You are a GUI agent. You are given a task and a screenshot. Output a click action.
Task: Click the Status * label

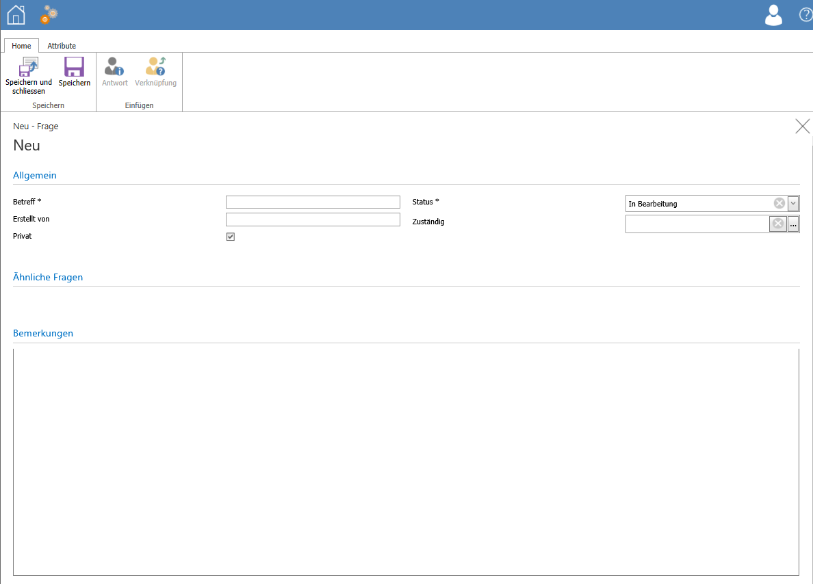pyautogui.click(x=426, y=202)
